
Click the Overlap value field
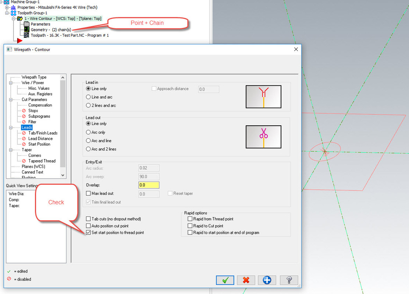pyautogui.click(x=149, y=185)
